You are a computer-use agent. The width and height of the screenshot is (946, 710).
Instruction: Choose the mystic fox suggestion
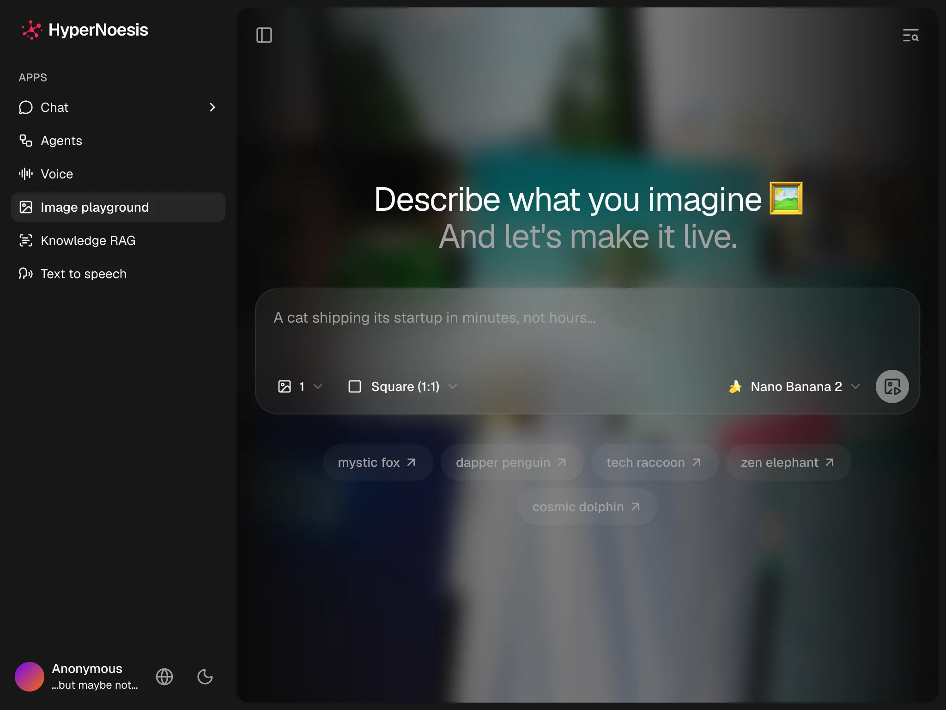377,462
